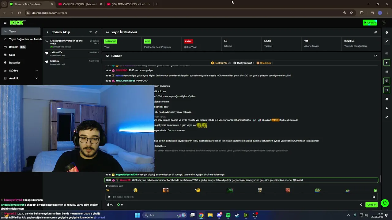Pop out the Yayın İstatistikleri panel
The width and height of the screenshot is (392, 220).
click(x=375, y=32)
